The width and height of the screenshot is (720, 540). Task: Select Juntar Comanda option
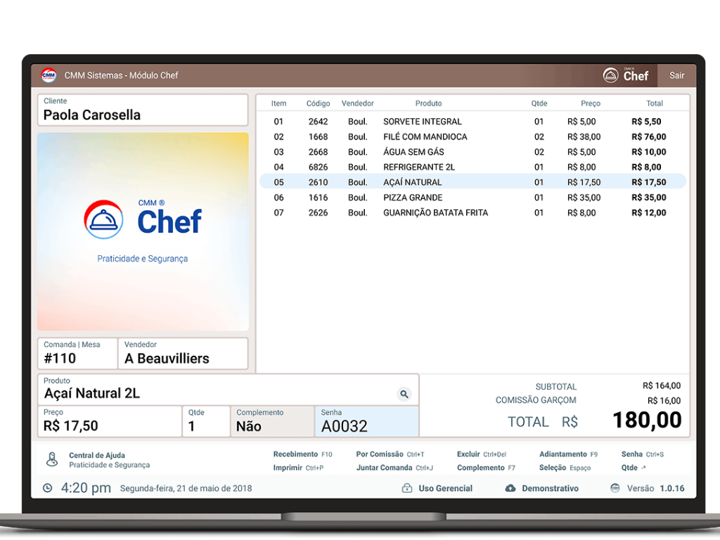[x=394, y=468]
